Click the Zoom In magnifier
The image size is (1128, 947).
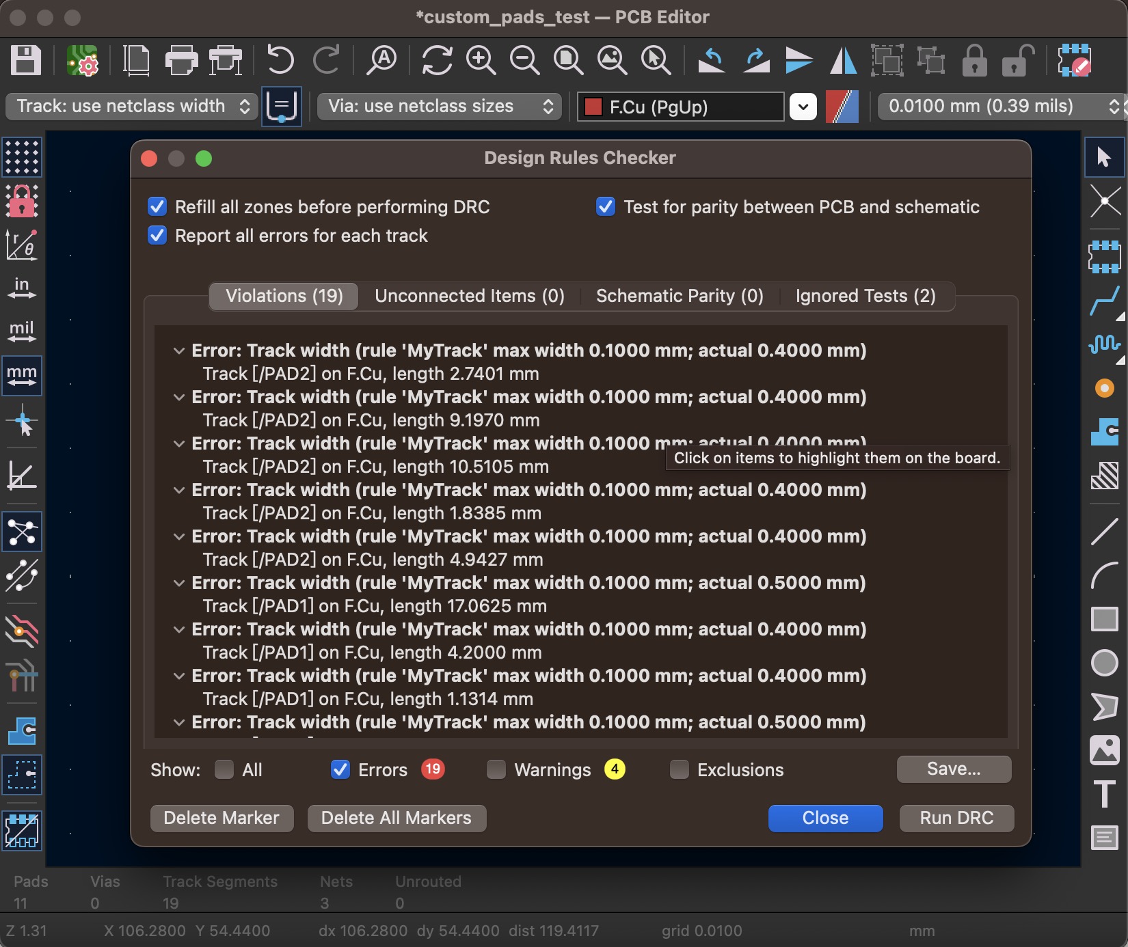pyautogui.click(x=481, y=60)
